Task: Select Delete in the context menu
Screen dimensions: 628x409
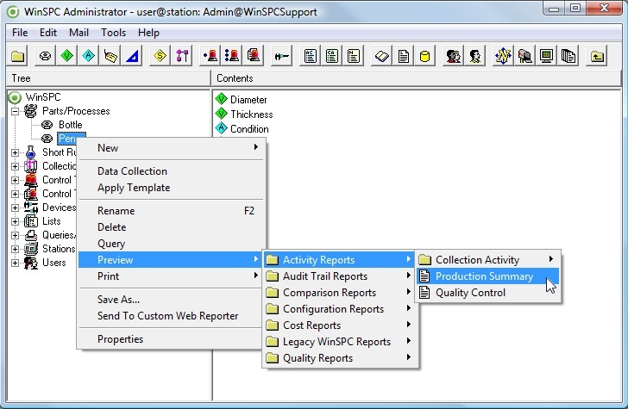Action: click(x=171, y=227)
